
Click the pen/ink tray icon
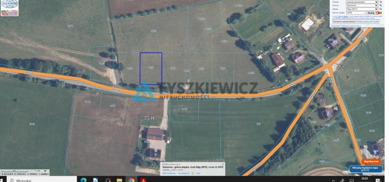(342, 180)
